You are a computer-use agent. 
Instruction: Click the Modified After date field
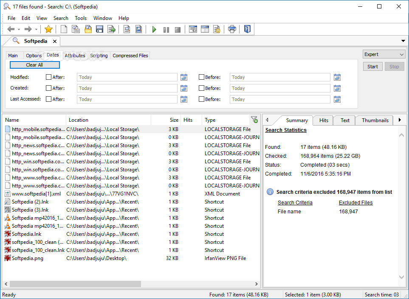[127, 77]
